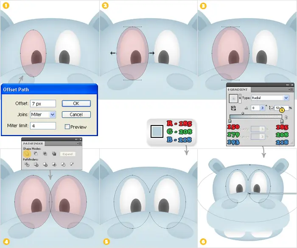
Task: Click the Merge pathfinder icon
Action: coord(45,164)
